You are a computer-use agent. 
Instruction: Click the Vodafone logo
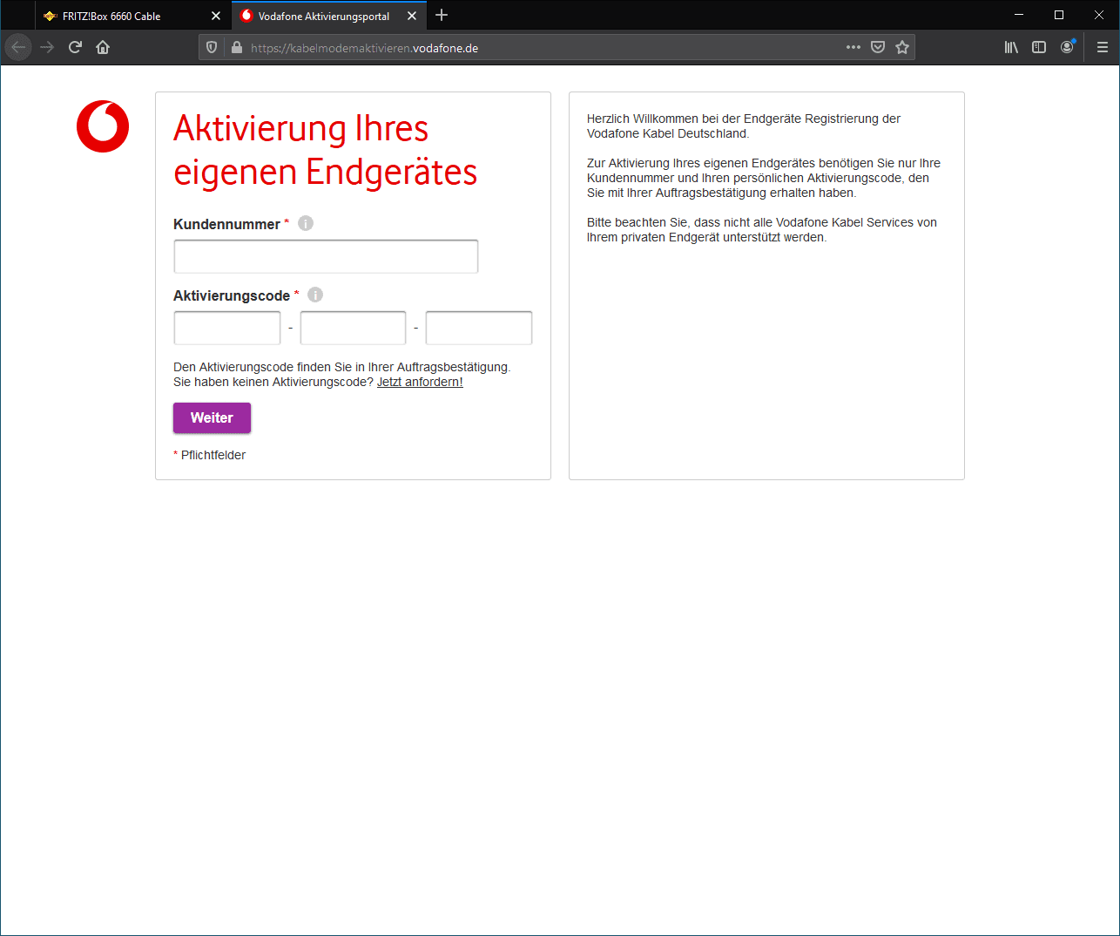coord(103,126)
